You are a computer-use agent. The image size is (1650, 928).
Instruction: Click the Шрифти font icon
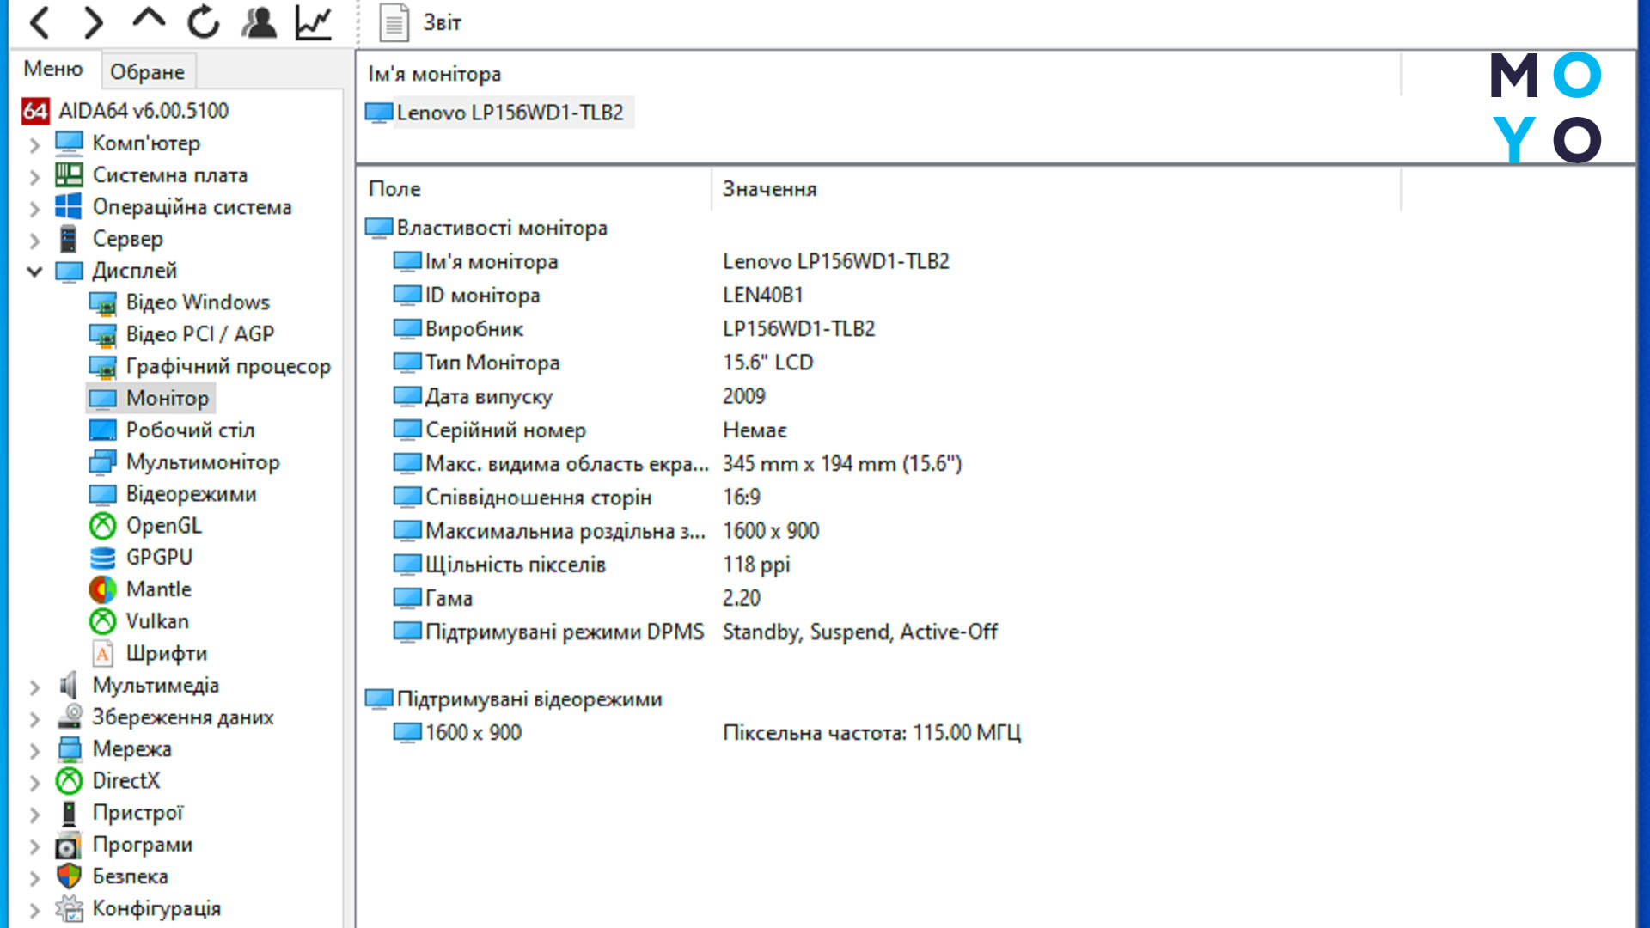(102, 654)
